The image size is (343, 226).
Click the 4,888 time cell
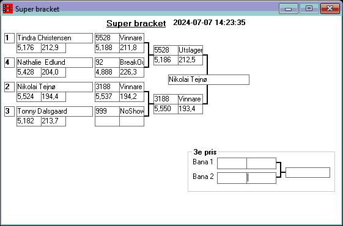coord(107,72)
